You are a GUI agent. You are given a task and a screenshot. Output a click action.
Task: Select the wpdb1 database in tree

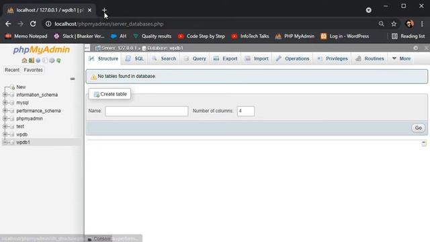tap(23, 143)
